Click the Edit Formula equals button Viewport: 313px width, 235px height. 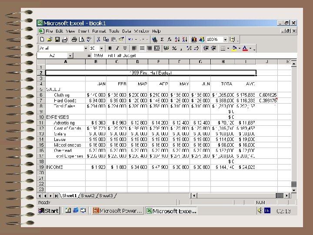click(x=89, y=56)
